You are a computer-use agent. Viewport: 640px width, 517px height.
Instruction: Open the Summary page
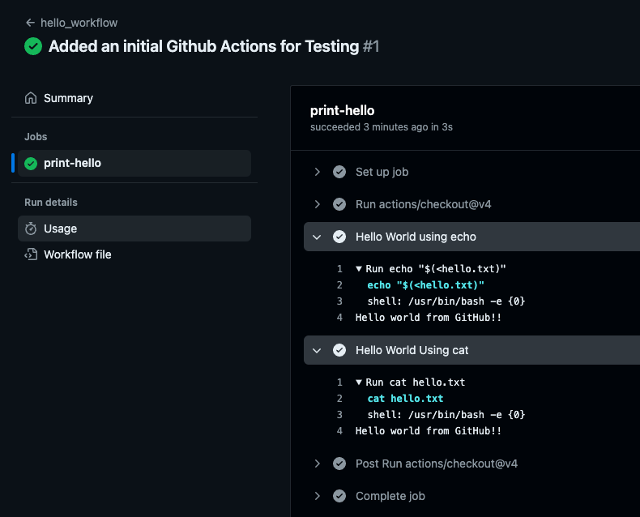pyautogui.click(x=68, y=98)
